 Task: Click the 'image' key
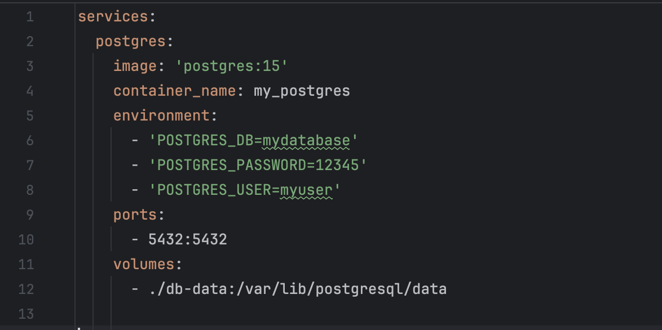pyautogui.click(x=135, y=66)
